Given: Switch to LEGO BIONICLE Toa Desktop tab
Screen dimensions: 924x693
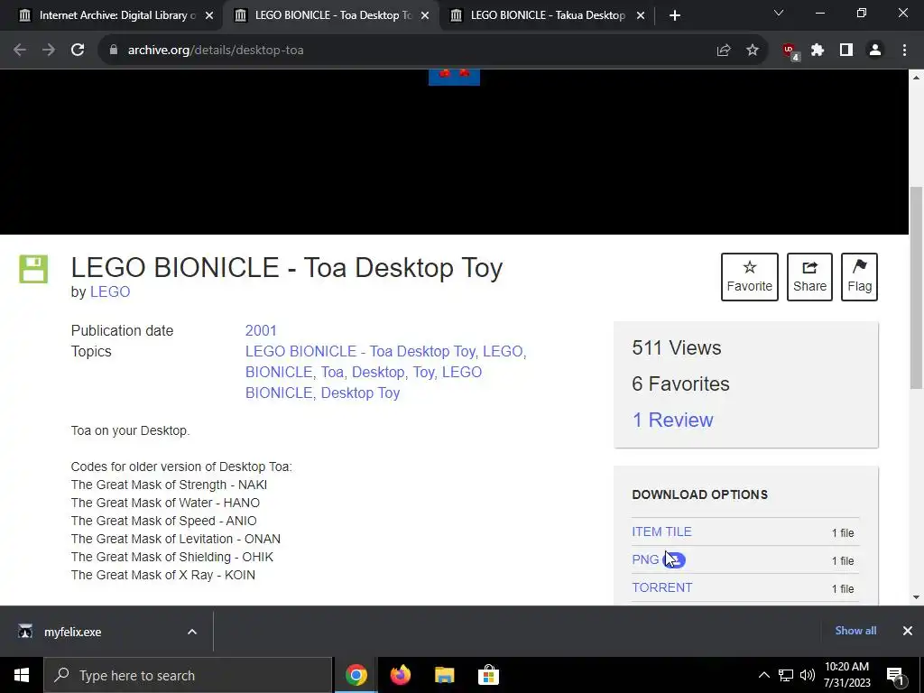Looking at the screenshot, I should (331, 15).
